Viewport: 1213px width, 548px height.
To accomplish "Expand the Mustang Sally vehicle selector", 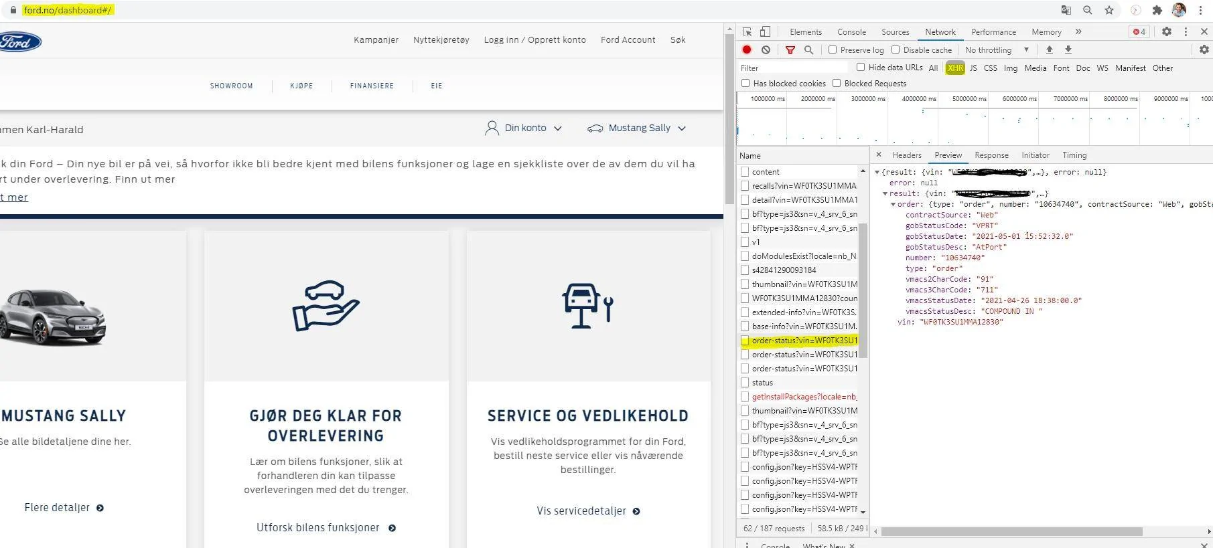I will coord(646,128).
